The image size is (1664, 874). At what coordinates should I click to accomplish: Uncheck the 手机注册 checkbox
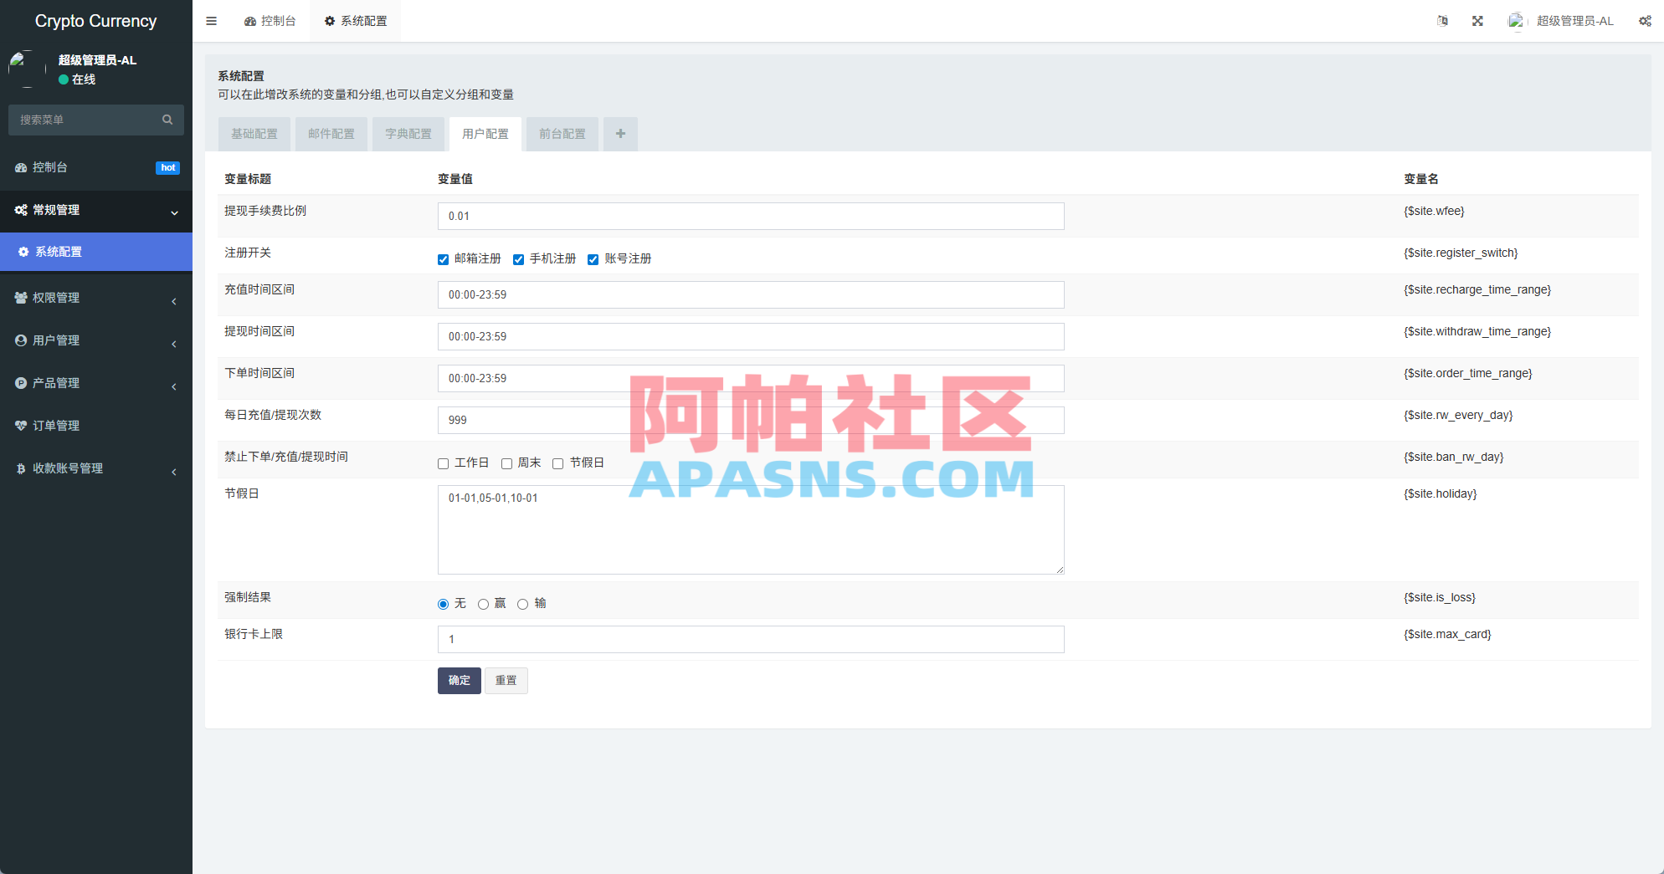tap(518, 259)
